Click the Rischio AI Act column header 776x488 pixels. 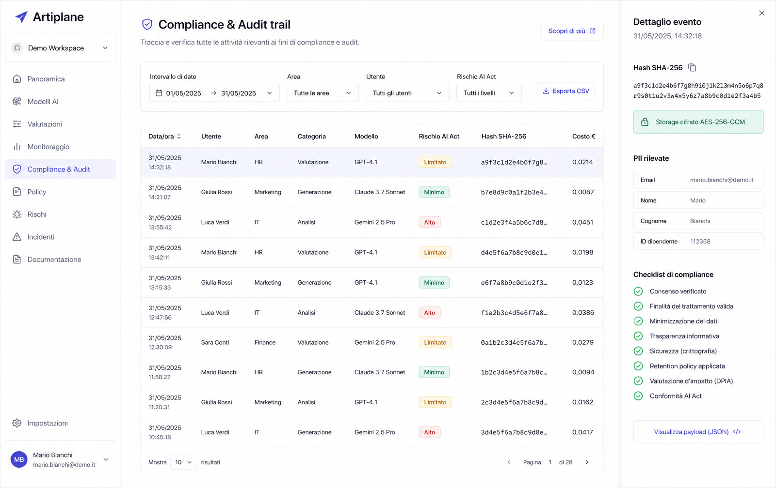439,137
